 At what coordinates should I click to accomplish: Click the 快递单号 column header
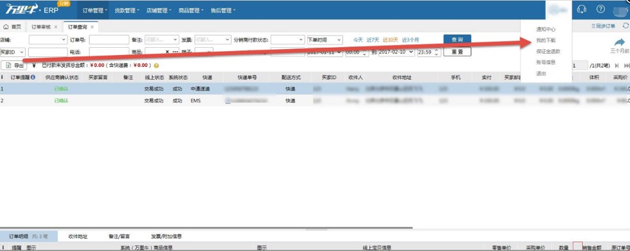click(247, 77)
